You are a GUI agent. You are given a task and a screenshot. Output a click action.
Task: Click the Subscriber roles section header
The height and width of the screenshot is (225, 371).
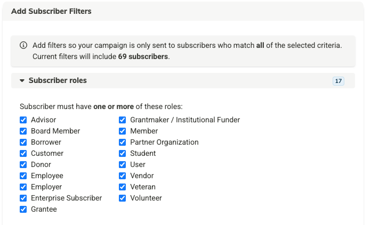(58, 80)
